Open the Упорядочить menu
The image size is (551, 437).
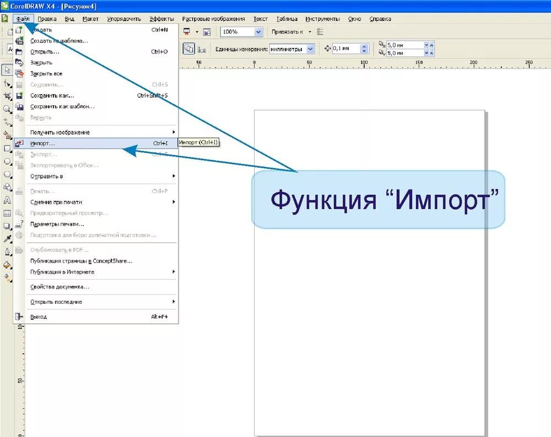click(123, 19)
